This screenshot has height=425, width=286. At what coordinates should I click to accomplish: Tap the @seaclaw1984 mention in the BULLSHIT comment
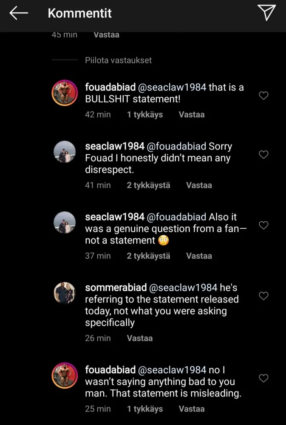[173, 87]
